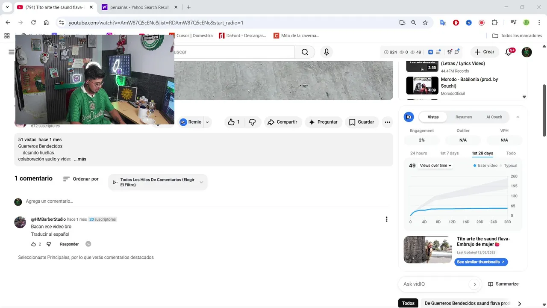
Task: Open the red record extension icon
Action: [482, 23]
